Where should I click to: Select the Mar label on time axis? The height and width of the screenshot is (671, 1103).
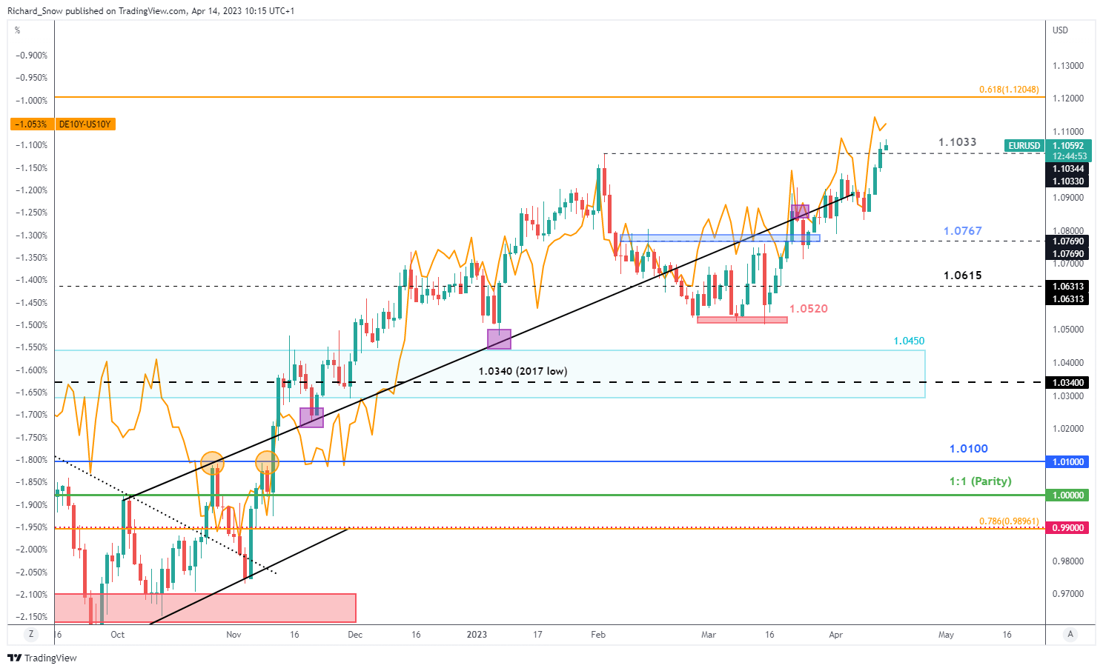coord(709,635)
